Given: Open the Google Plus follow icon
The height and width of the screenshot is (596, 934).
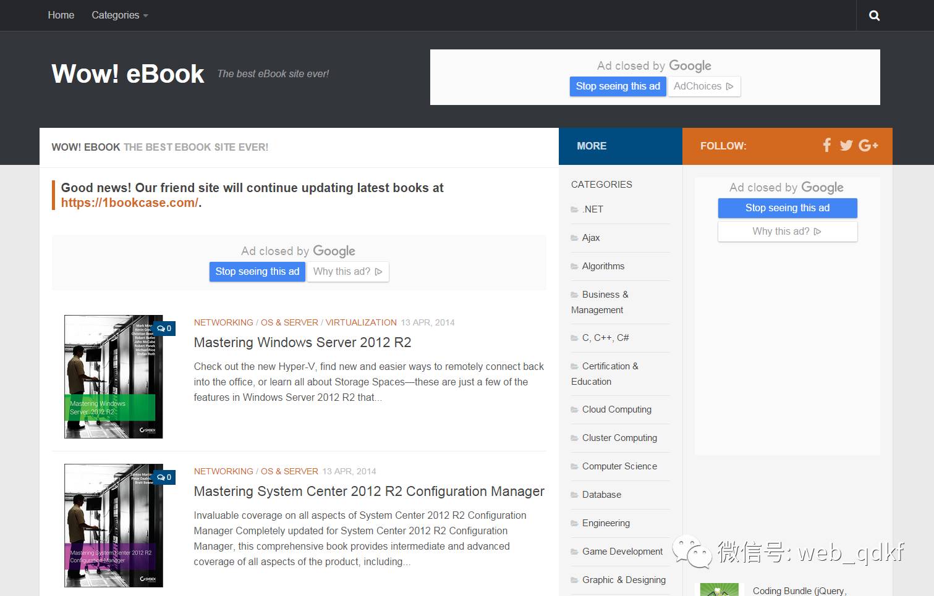Looking at the screenshot, I should point(868,145).
